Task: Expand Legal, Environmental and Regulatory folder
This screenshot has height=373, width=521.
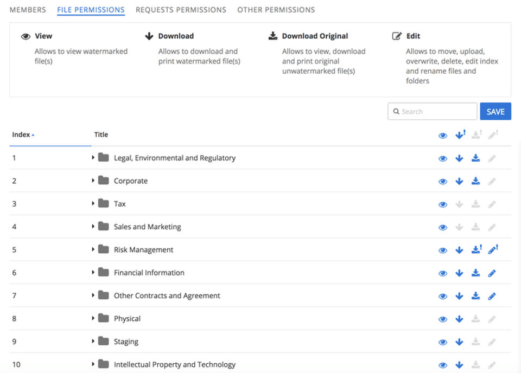Action: coord(93,158)
